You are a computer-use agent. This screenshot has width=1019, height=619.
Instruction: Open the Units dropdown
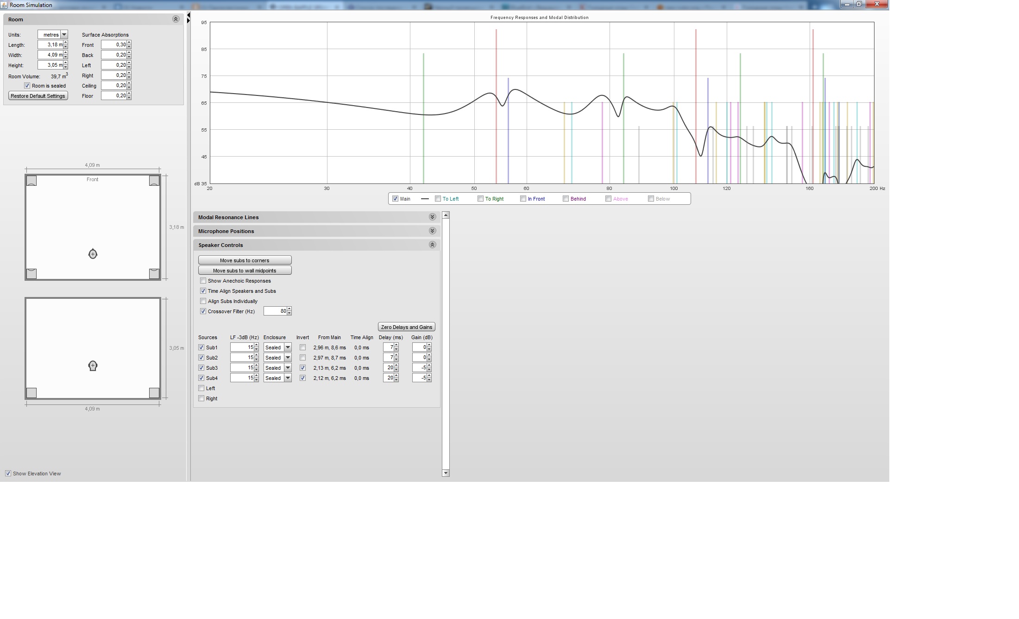(x=64, y=35)
